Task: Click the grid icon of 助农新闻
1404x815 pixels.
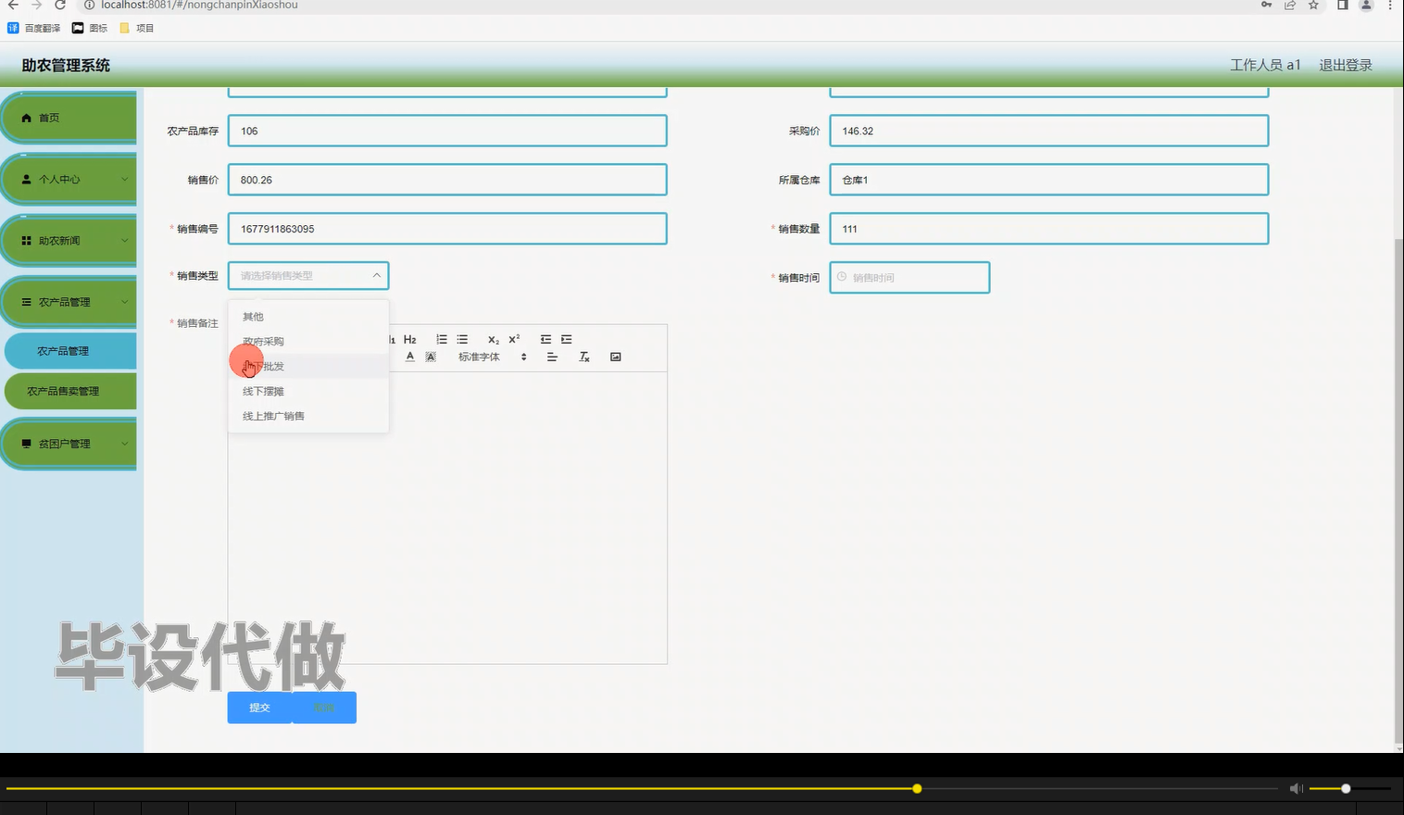Action: pyautogui.click(x=26, y=241)
